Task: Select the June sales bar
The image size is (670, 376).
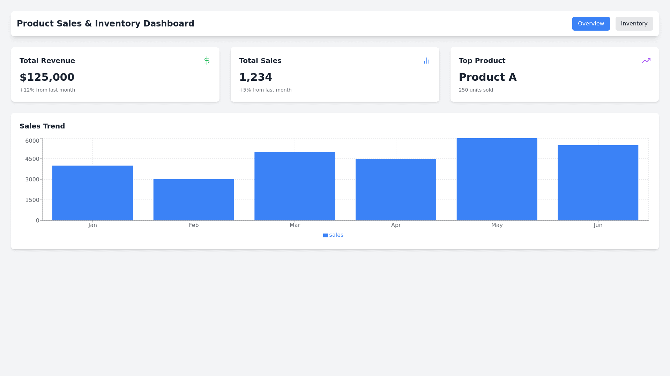Action: pyautogui.click(x=598, y=182)
